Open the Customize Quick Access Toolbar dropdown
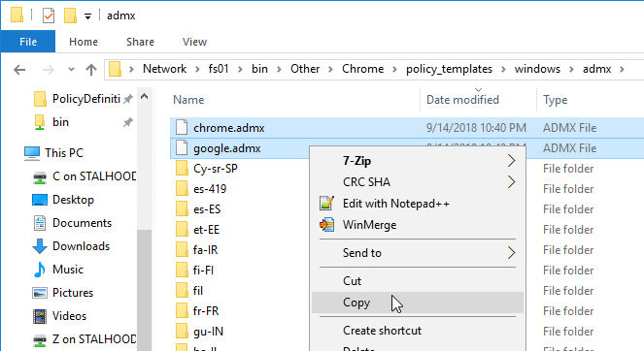Viewport: 644px width, 351px height. click(87, 16)
